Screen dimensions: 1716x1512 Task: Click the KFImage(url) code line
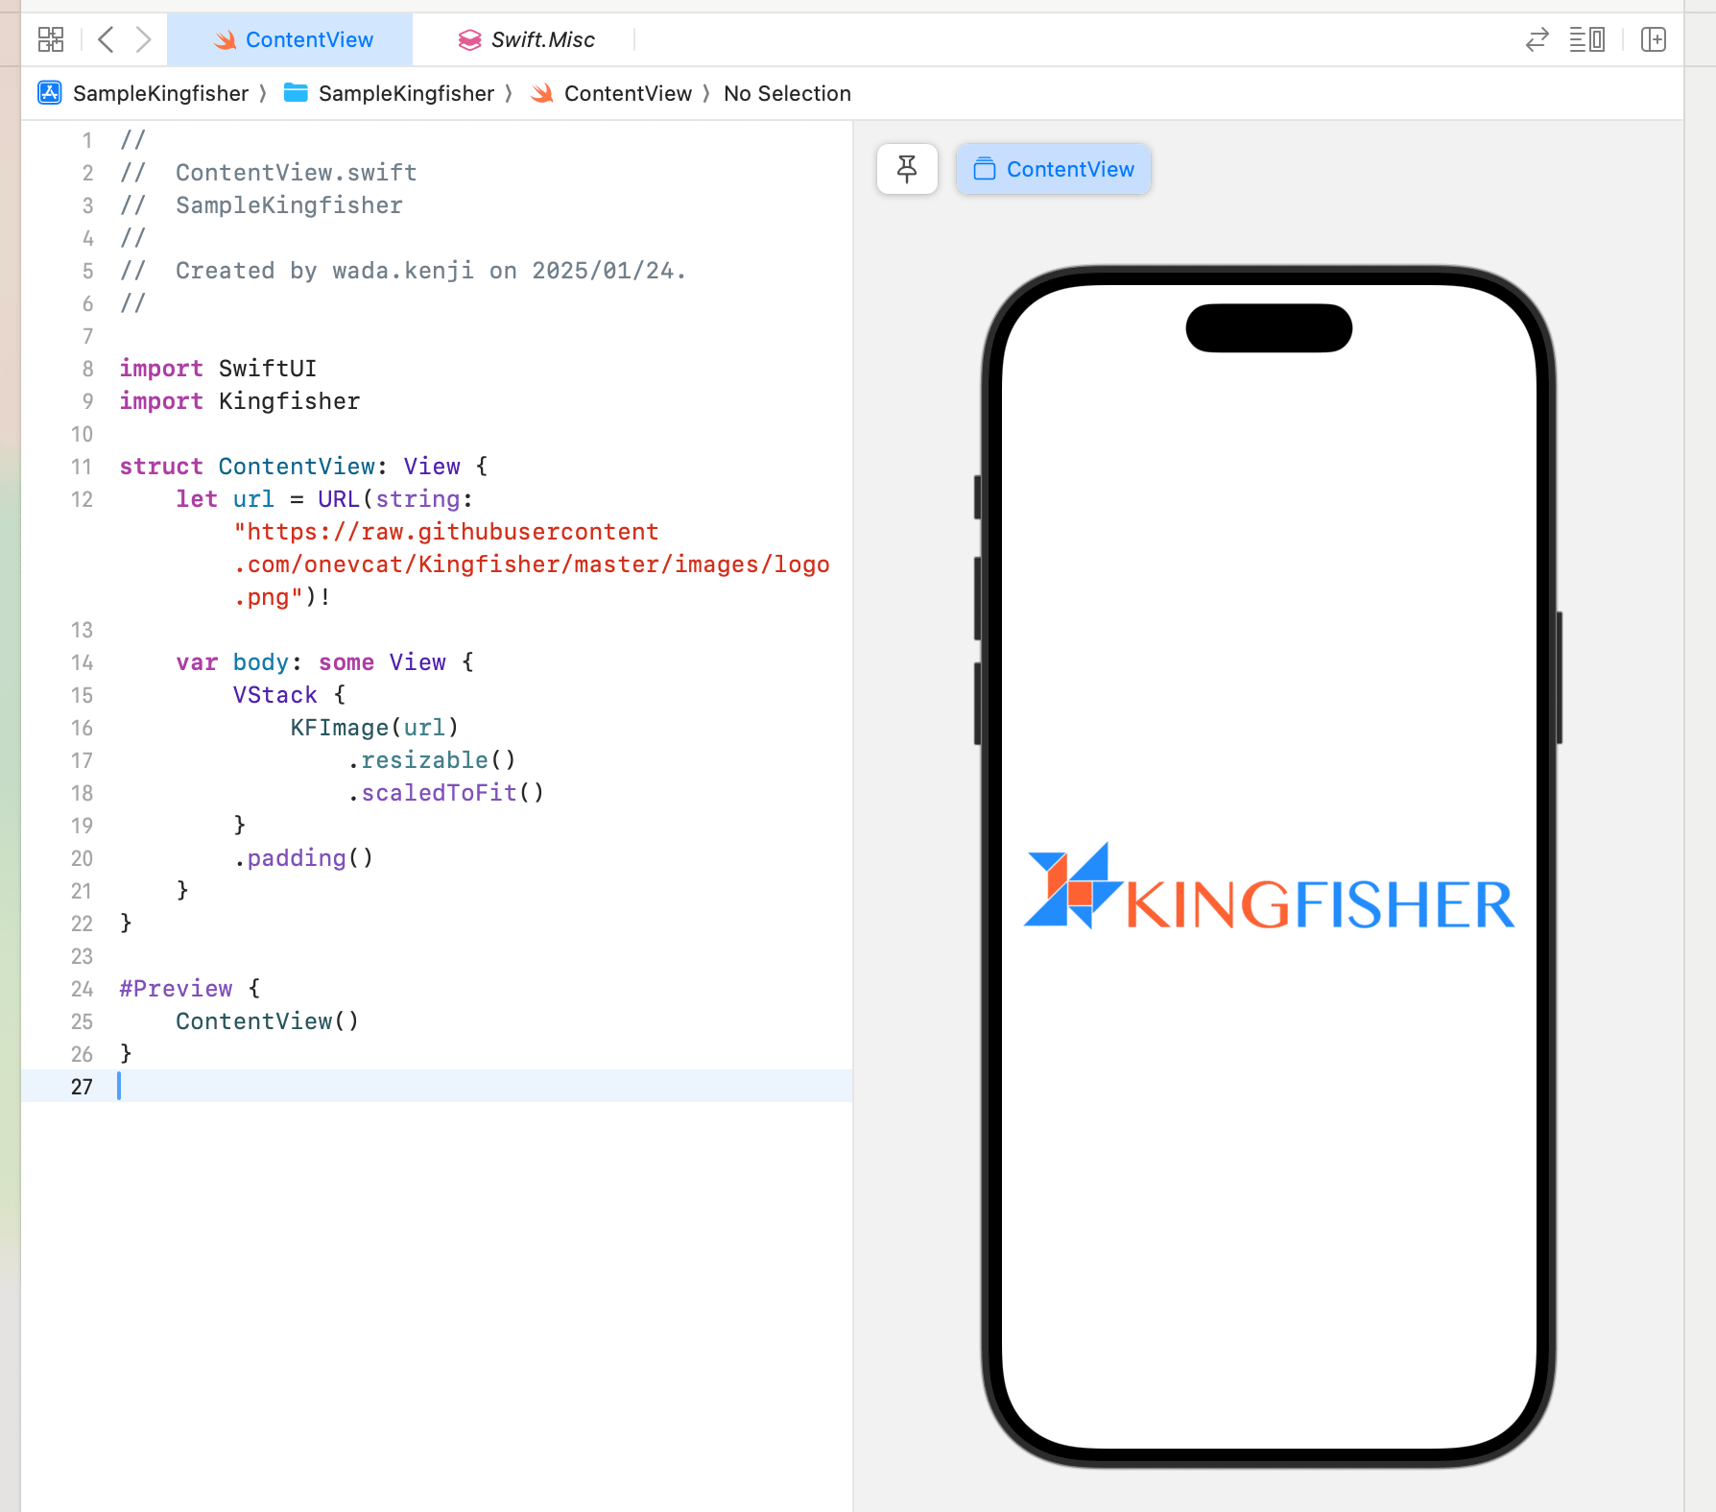tap(374, 728)
